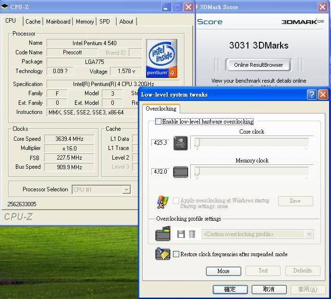Click the More button
This screenshot has width=331, height=299.
(223, 271)
